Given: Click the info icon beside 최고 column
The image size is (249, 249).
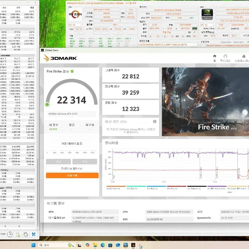Looking at the screenshot, I should pos(93,125).
